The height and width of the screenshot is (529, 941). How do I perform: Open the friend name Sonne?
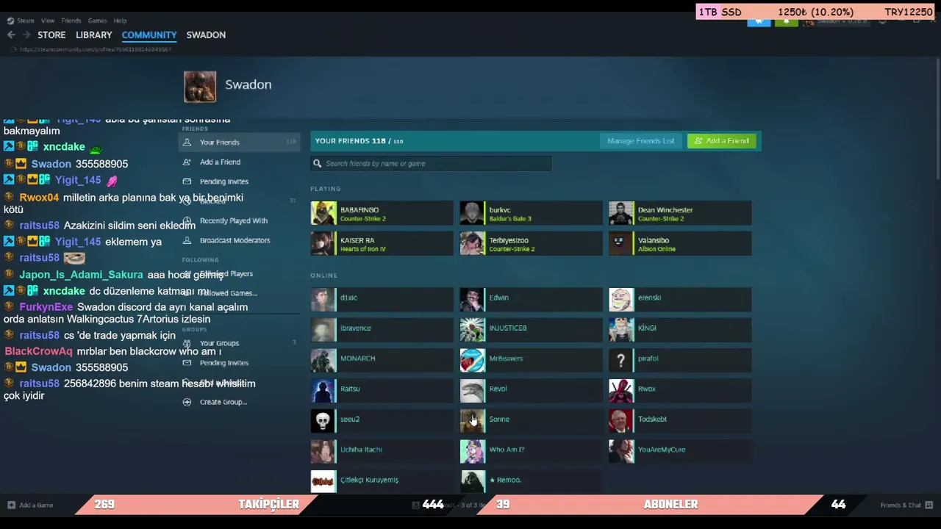(x=499, y=420)
